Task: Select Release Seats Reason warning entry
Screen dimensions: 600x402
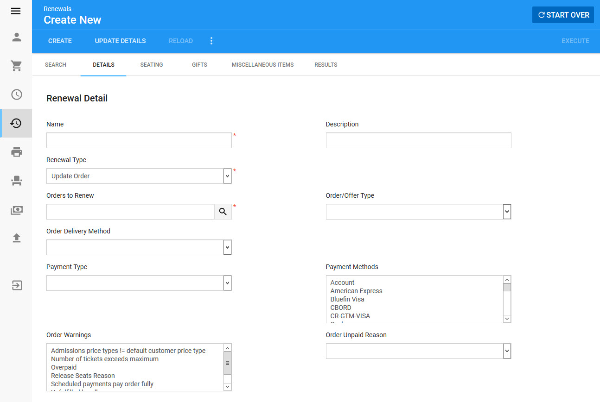Action: pyautogui.click(x=83, y=376)
